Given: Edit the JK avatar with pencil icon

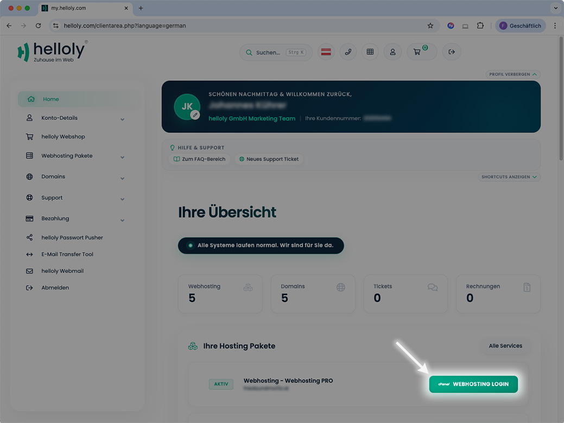Looking at the screenshot, I should point(195,115).
